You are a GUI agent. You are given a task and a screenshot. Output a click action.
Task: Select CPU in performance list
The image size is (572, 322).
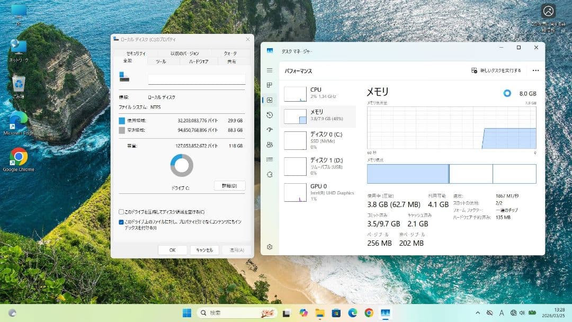point(319,93)
